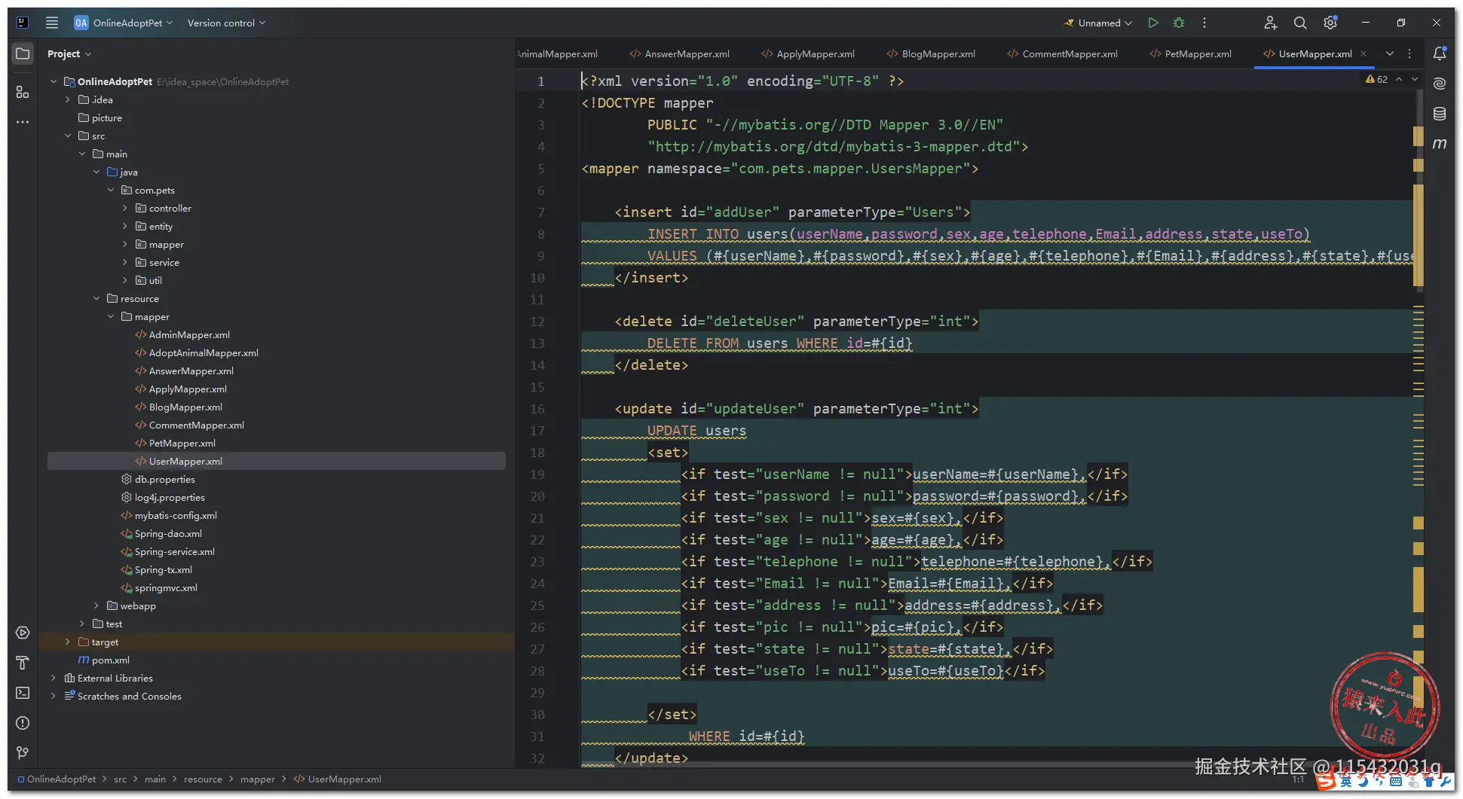The image size is (1463, 799).
Task: Open the Maven tool window
Action: point(1439,143)
